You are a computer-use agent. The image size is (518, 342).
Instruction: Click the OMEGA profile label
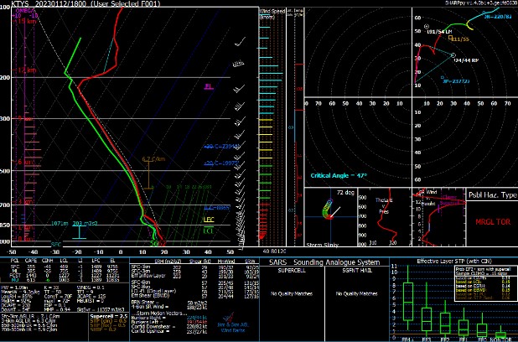(x=25, y=11)
